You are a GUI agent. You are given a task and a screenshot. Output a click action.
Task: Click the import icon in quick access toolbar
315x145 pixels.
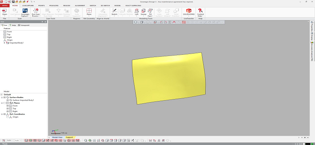coord(9,2)
